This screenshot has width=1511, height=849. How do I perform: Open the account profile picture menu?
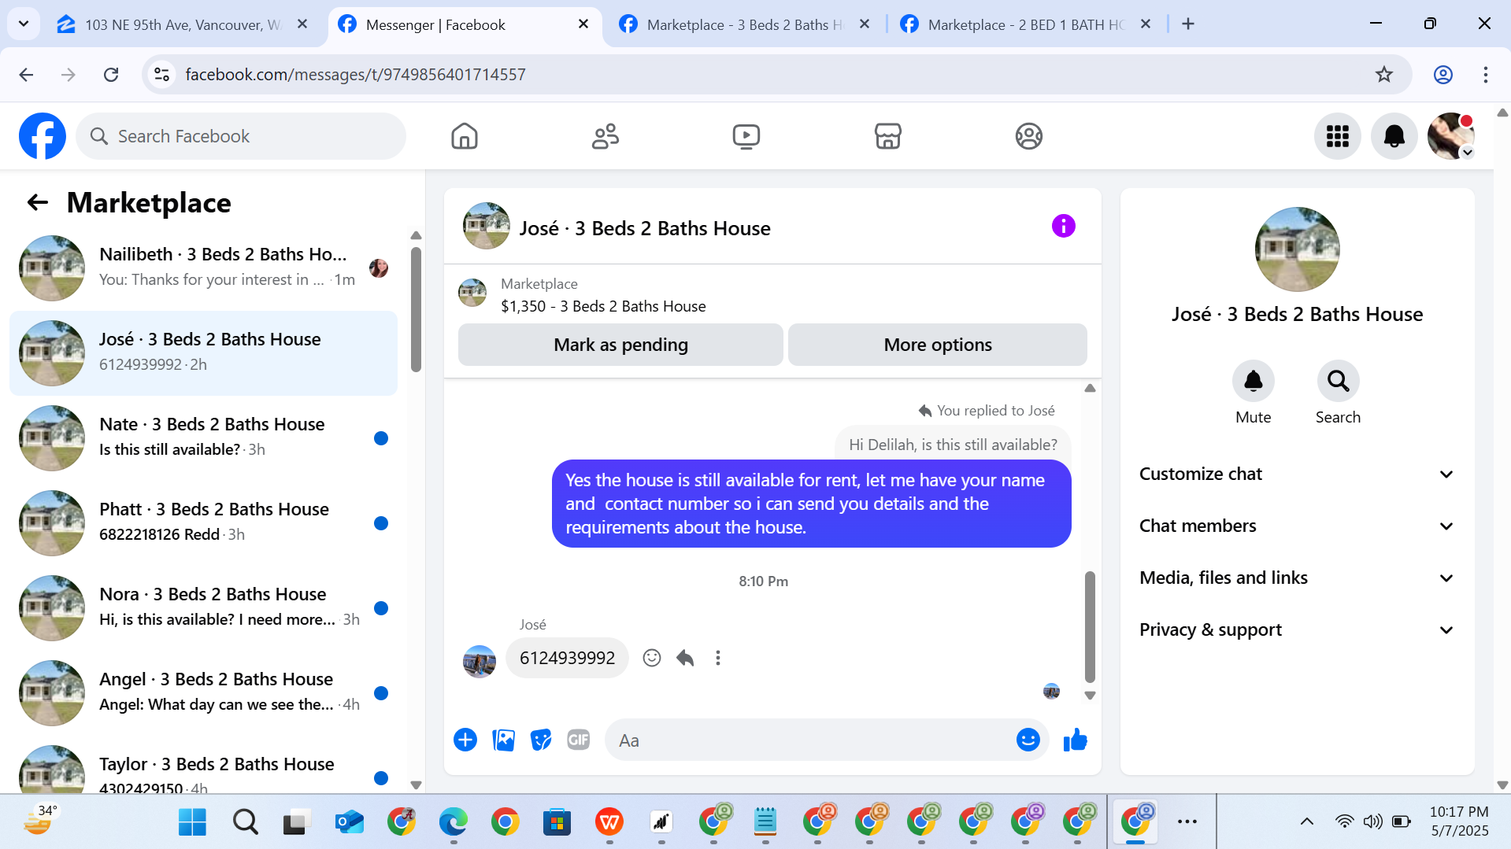click(1451, 136)
